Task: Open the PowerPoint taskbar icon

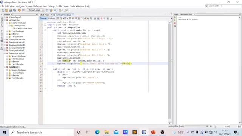Action: 153,132
